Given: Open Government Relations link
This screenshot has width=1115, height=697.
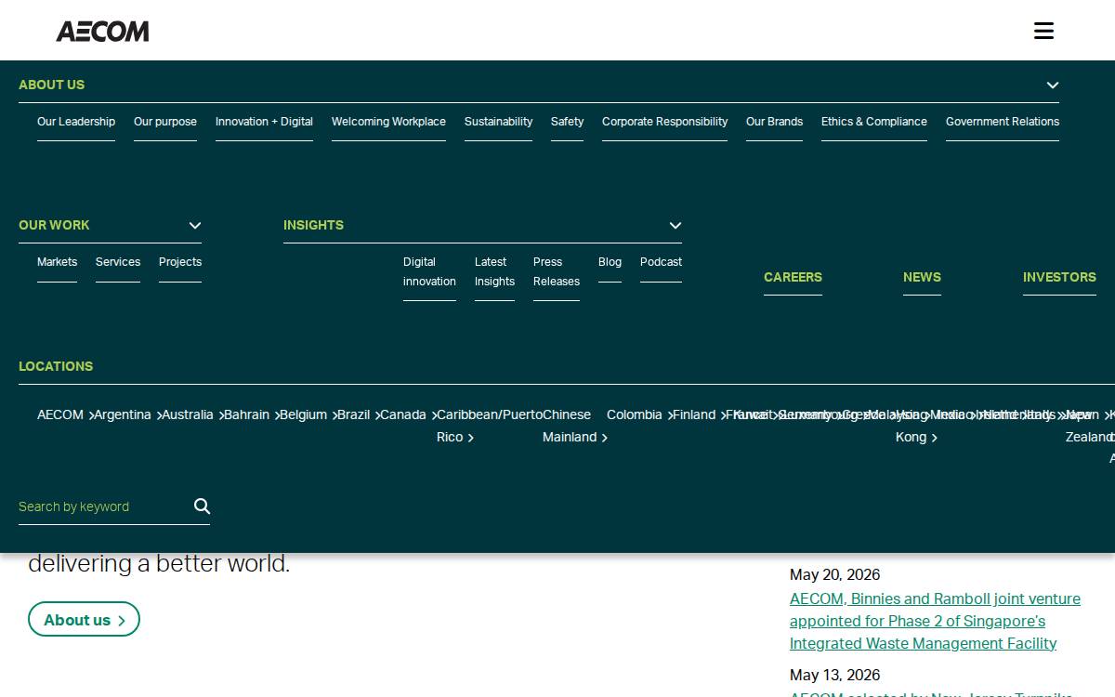Looking at the screenshot, I should tap(1003, 122).
